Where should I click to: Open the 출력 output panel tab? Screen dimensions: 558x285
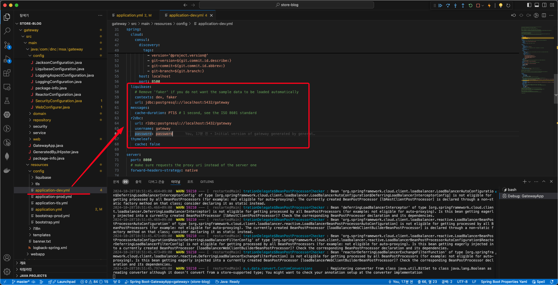click(138, 182)
